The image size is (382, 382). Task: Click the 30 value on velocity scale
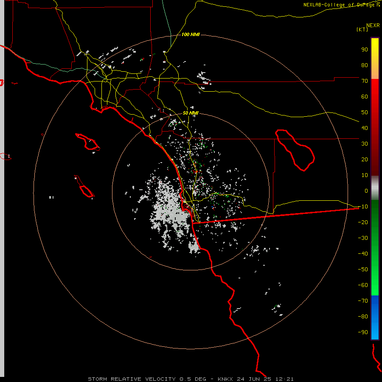pyautogui.click(x=365, y=144)
